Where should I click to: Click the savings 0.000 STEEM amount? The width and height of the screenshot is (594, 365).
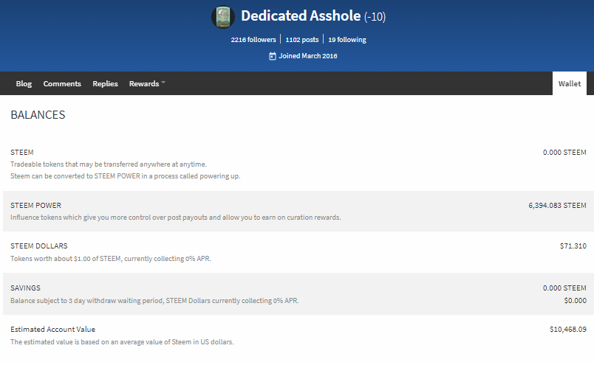pyautogui.click(x=564, y=288)
